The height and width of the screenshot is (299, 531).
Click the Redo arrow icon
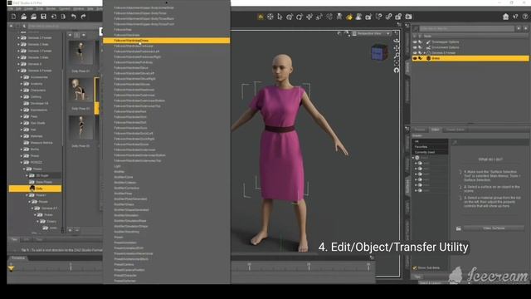click(83, 17)
